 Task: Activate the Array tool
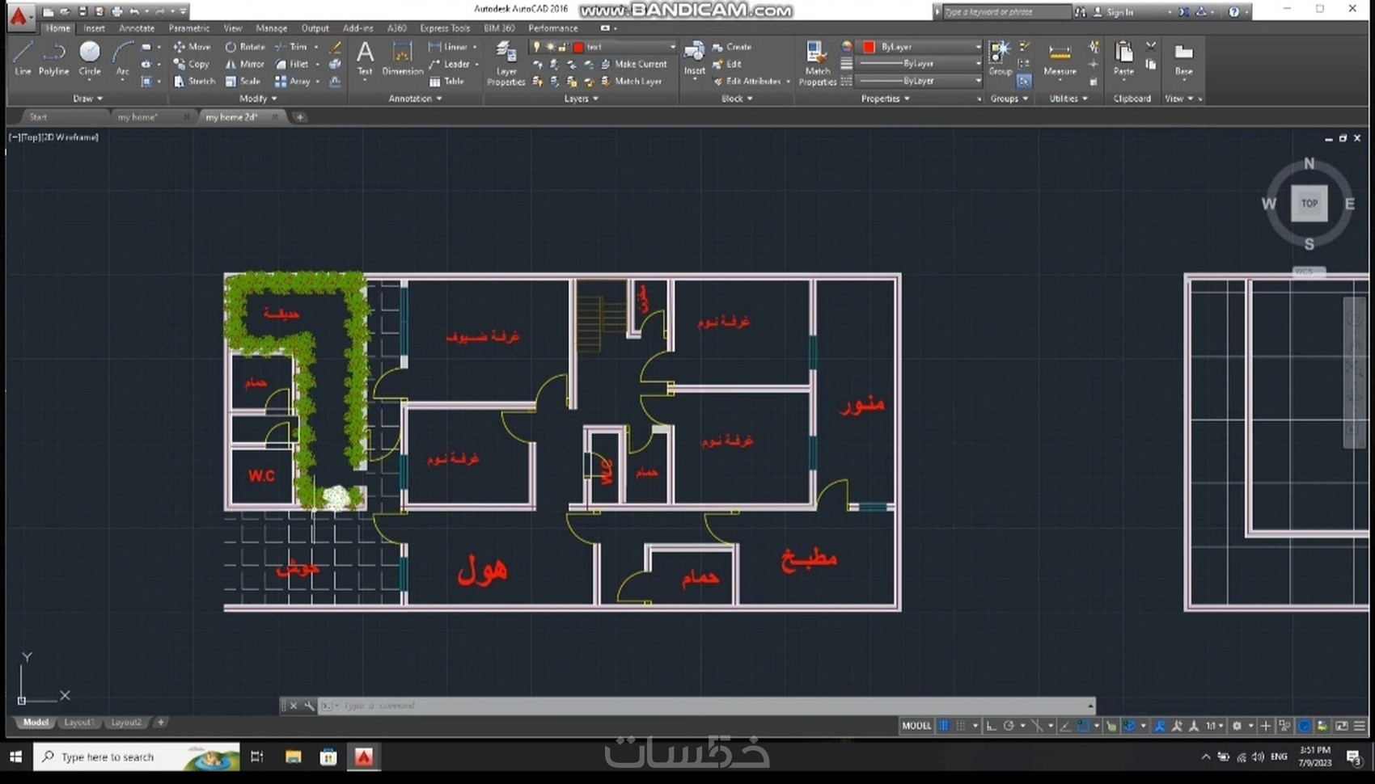[293, 81]
